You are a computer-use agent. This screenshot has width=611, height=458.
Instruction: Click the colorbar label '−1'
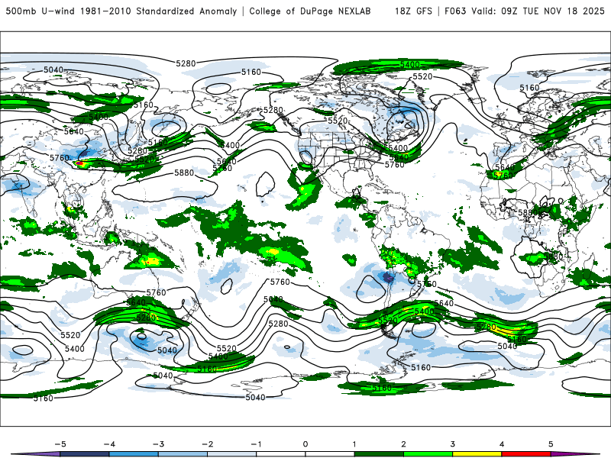[256, 444]
